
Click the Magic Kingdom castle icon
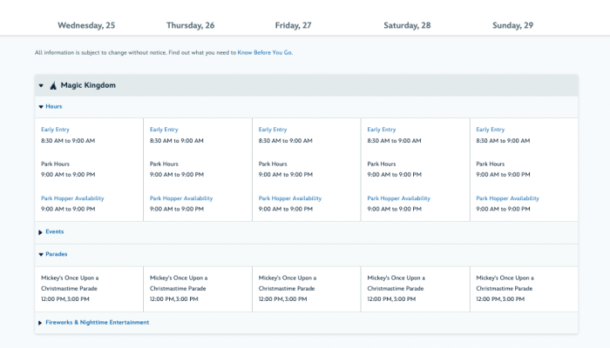53,85
